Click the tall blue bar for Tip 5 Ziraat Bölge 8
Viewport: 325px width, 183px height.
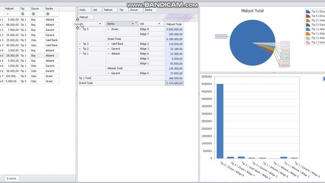220,121
